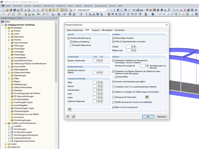Viewport: 199px width, 149px height.
Task: Open the Berechnung menu
Action: [x=49, y=6]
